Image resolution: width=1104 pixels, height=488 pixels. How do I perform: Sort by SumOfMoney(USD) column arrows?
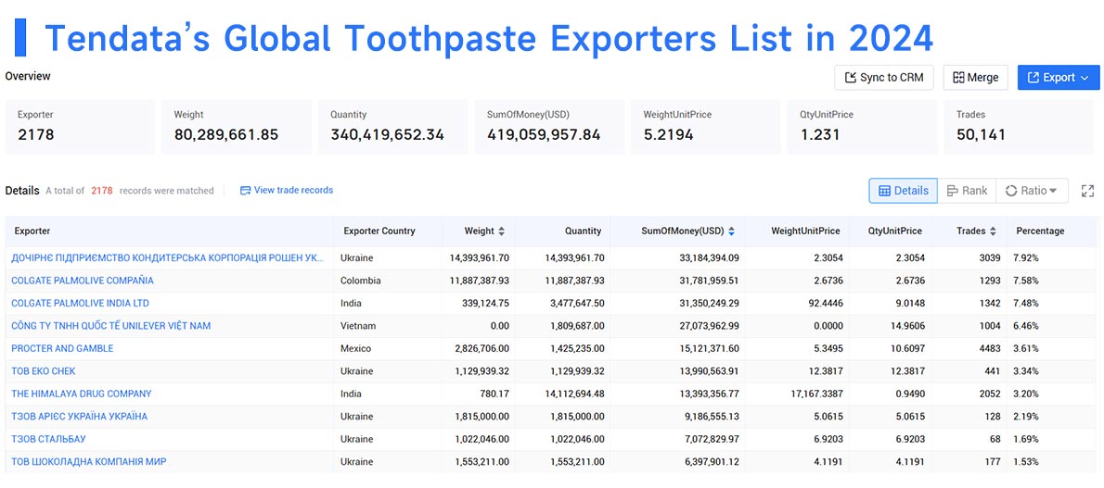point(732,231)
